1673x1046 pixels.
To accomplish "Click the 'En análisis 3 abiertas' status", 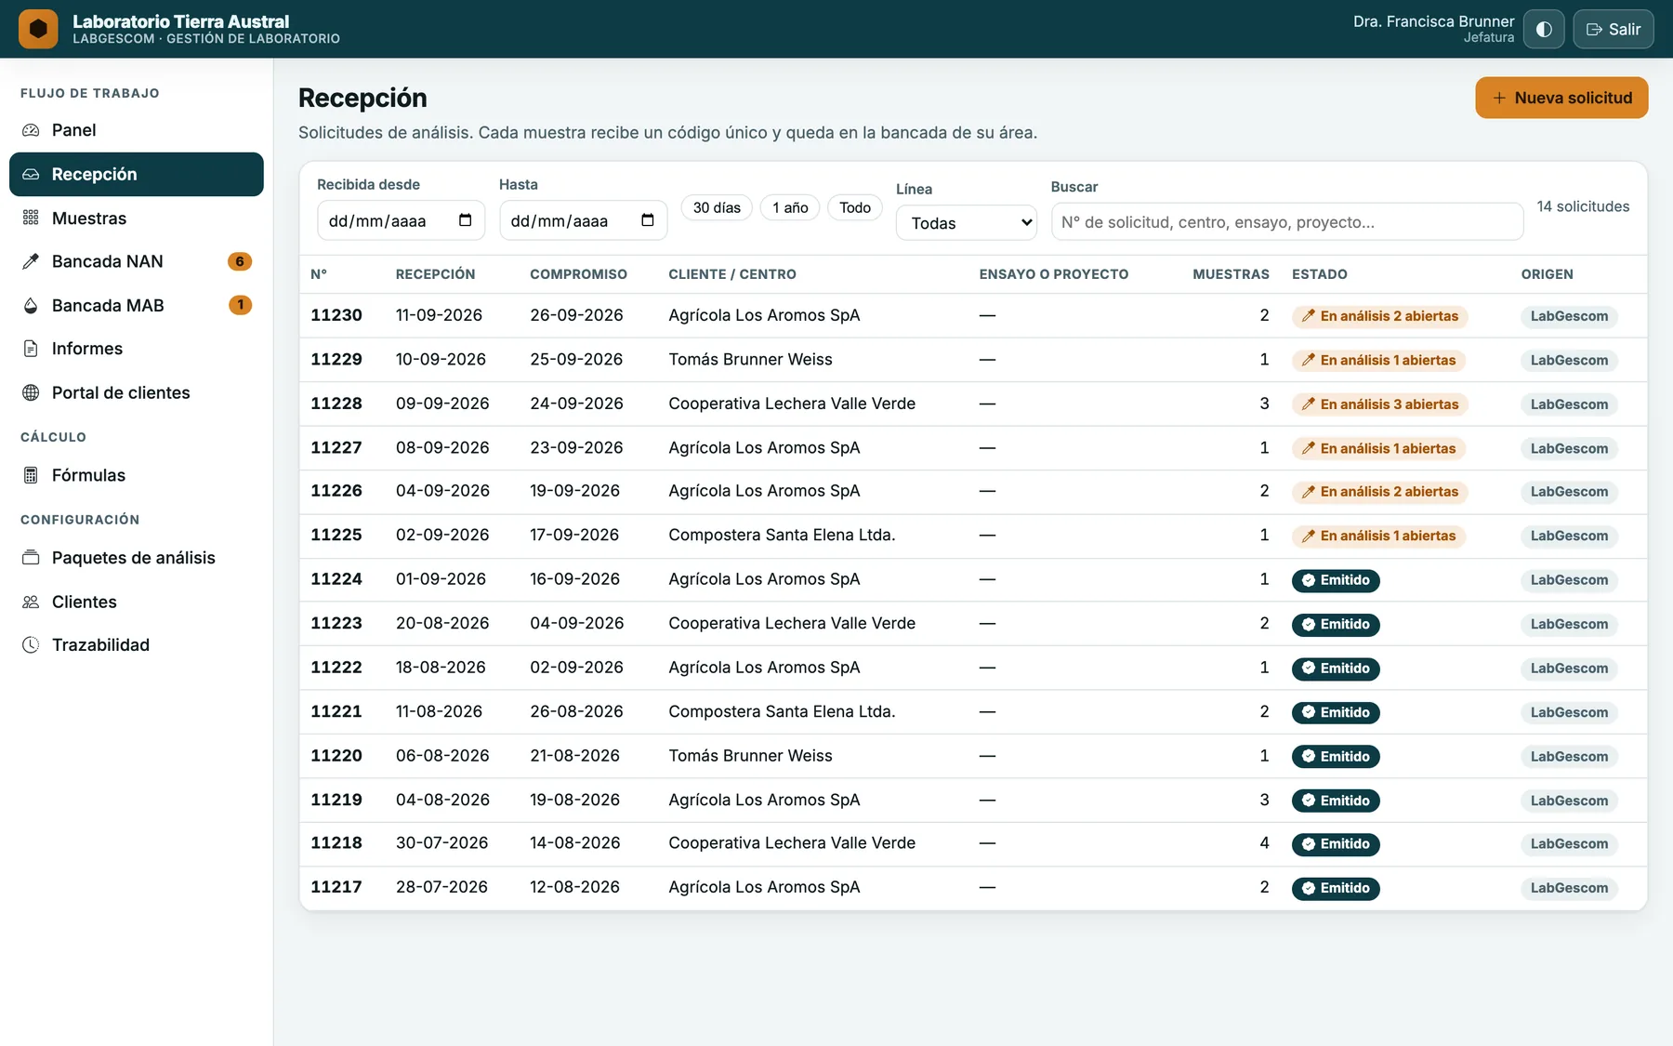I will click(x=1380, y=404).
